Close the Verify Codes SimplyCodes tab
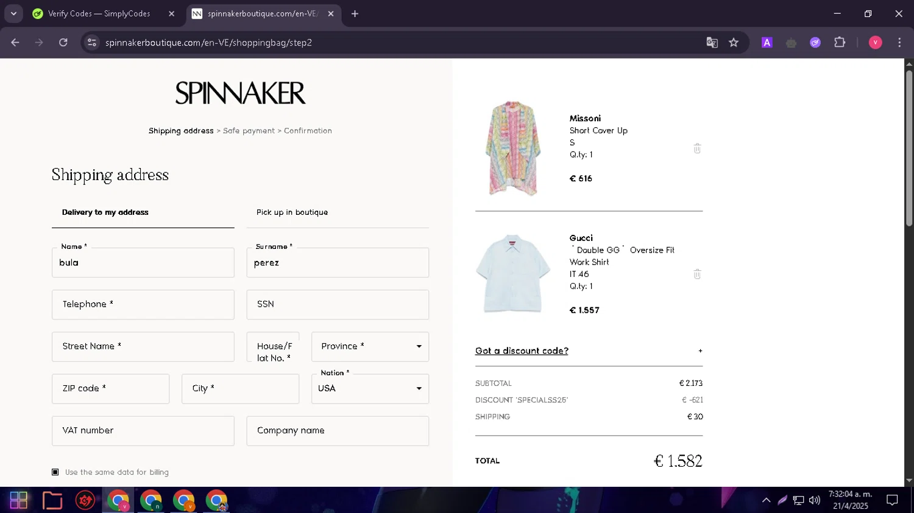Image resolution: width=914 pixels, height=513 pixels. pyautogui.click(x=171, y=14)
